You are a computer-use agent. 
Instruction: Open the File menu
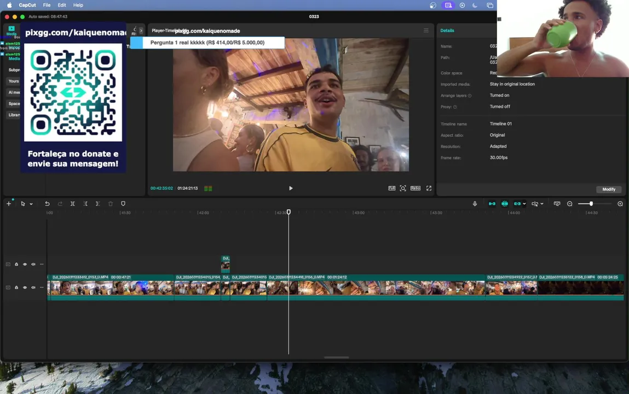[47, 5]
